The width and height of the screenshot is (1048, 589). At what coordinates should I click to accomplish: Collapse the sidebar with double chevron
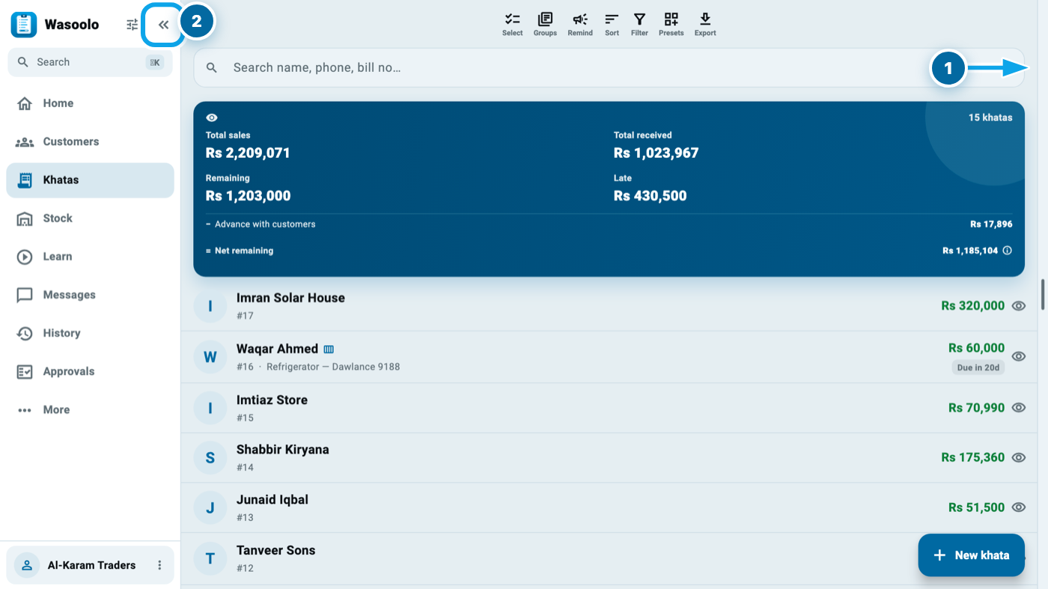(163, 25)
